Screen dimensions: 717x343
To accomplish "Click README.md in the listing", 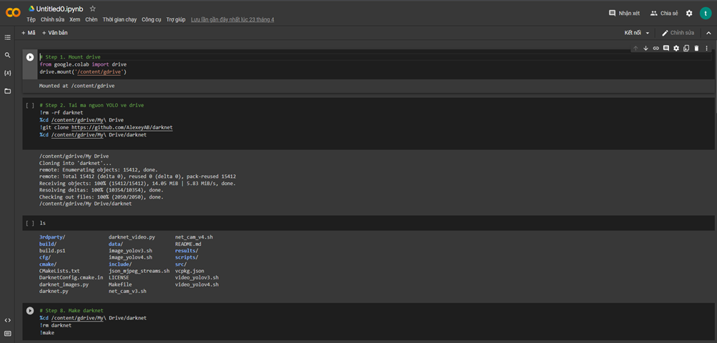I will pyautogui.click(x=188, y=244).
